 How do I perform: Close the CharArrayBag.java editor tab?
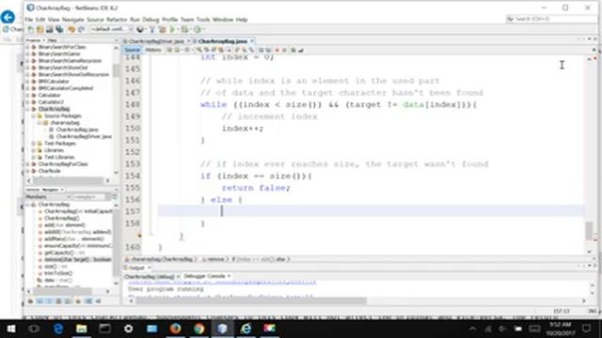[x=252, y=41]
